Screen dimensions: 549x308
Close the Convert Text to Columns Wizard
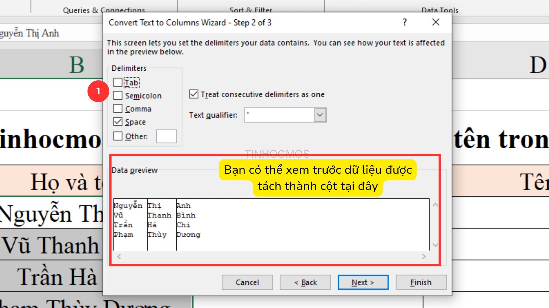(x=436, y=22)
